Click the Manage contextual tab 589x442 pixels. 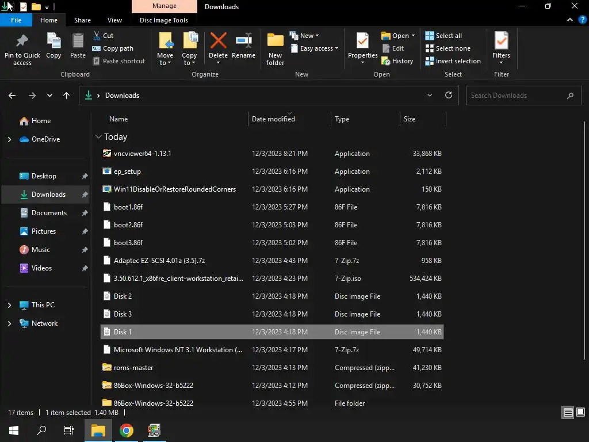click(x=164, y=6)
